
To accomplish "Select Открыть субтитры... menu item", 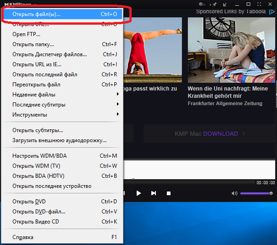I will (x=63, y=130).
